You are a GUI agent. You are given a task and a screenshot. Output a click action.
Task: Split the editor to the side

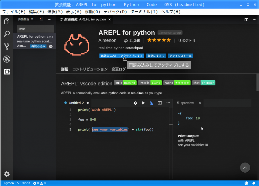click(x=246, y=19)
